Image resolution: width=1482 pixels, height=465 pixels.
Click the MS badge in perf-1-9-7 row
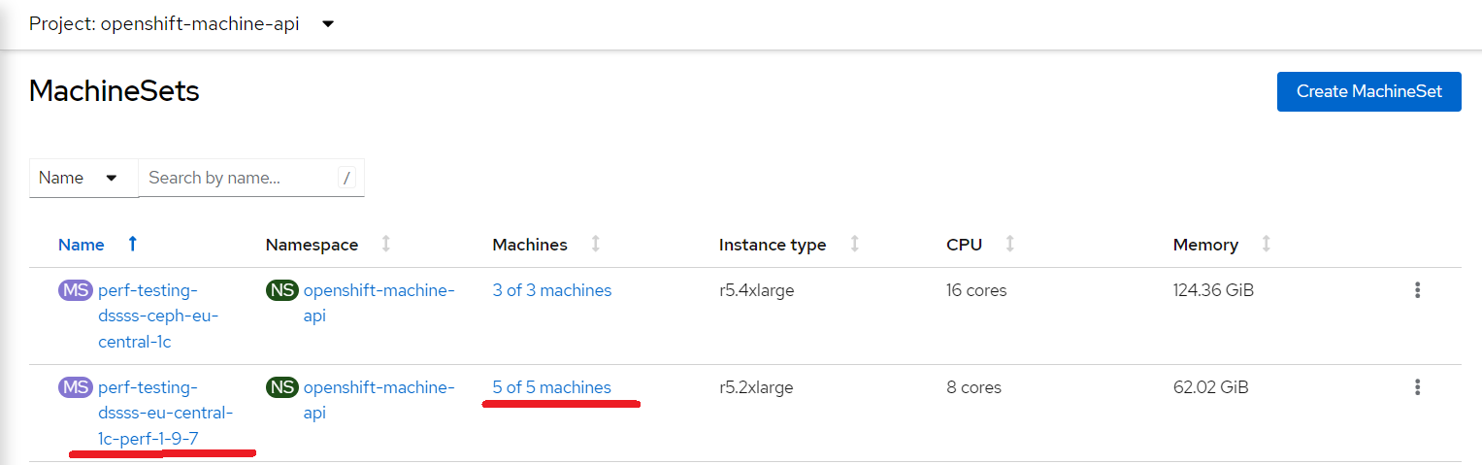click(x=76, y=387)
